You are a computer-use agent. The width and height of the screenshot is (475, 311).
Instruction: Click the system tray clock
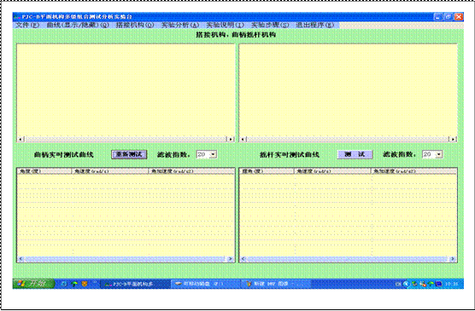click(x=452, y=284)
